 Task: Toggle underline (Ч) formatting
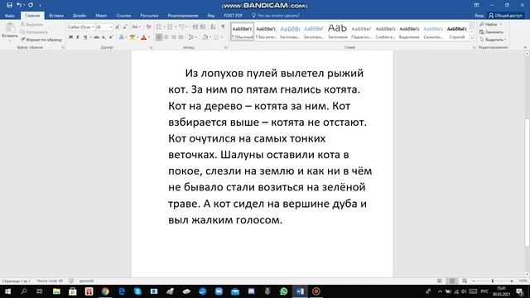pos(85,37)
